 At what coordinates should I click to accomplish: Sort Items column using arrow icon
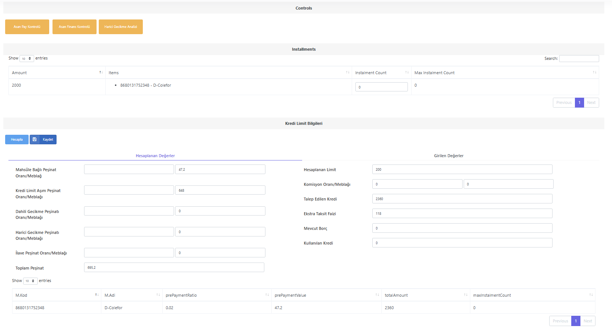[x=348, y=72]
